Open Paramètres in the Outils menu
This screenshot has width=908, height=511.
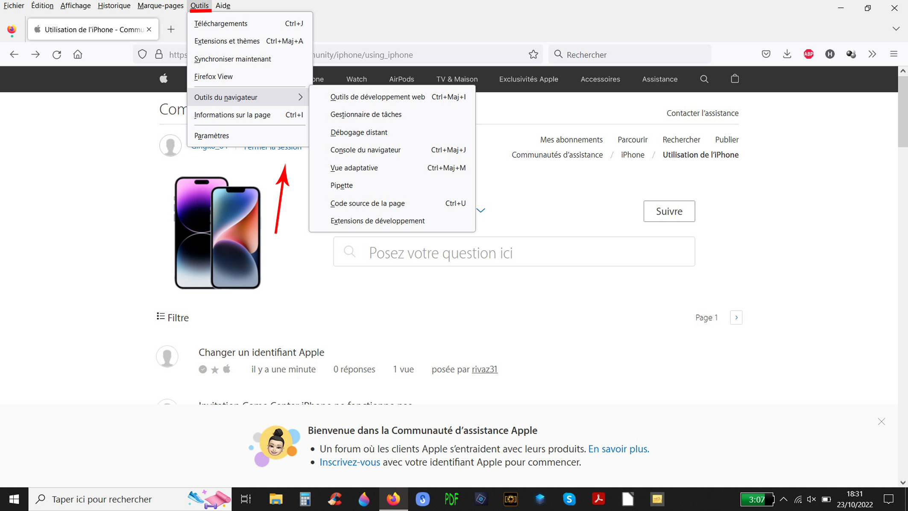(x=211, y=135)
